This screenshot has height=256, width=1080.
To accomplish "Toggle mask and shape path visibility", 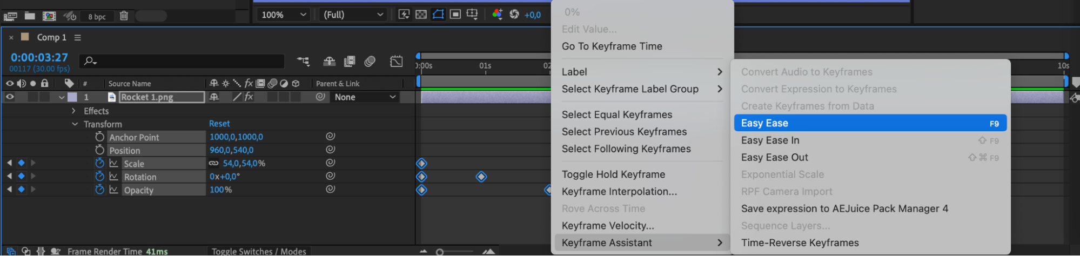I will 438,14.
